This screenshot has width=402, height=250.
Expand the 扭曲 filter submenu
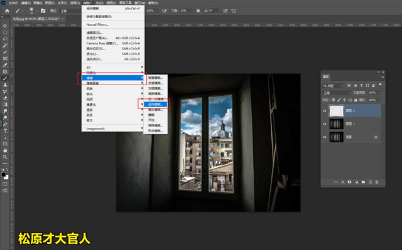pos(113,88)
